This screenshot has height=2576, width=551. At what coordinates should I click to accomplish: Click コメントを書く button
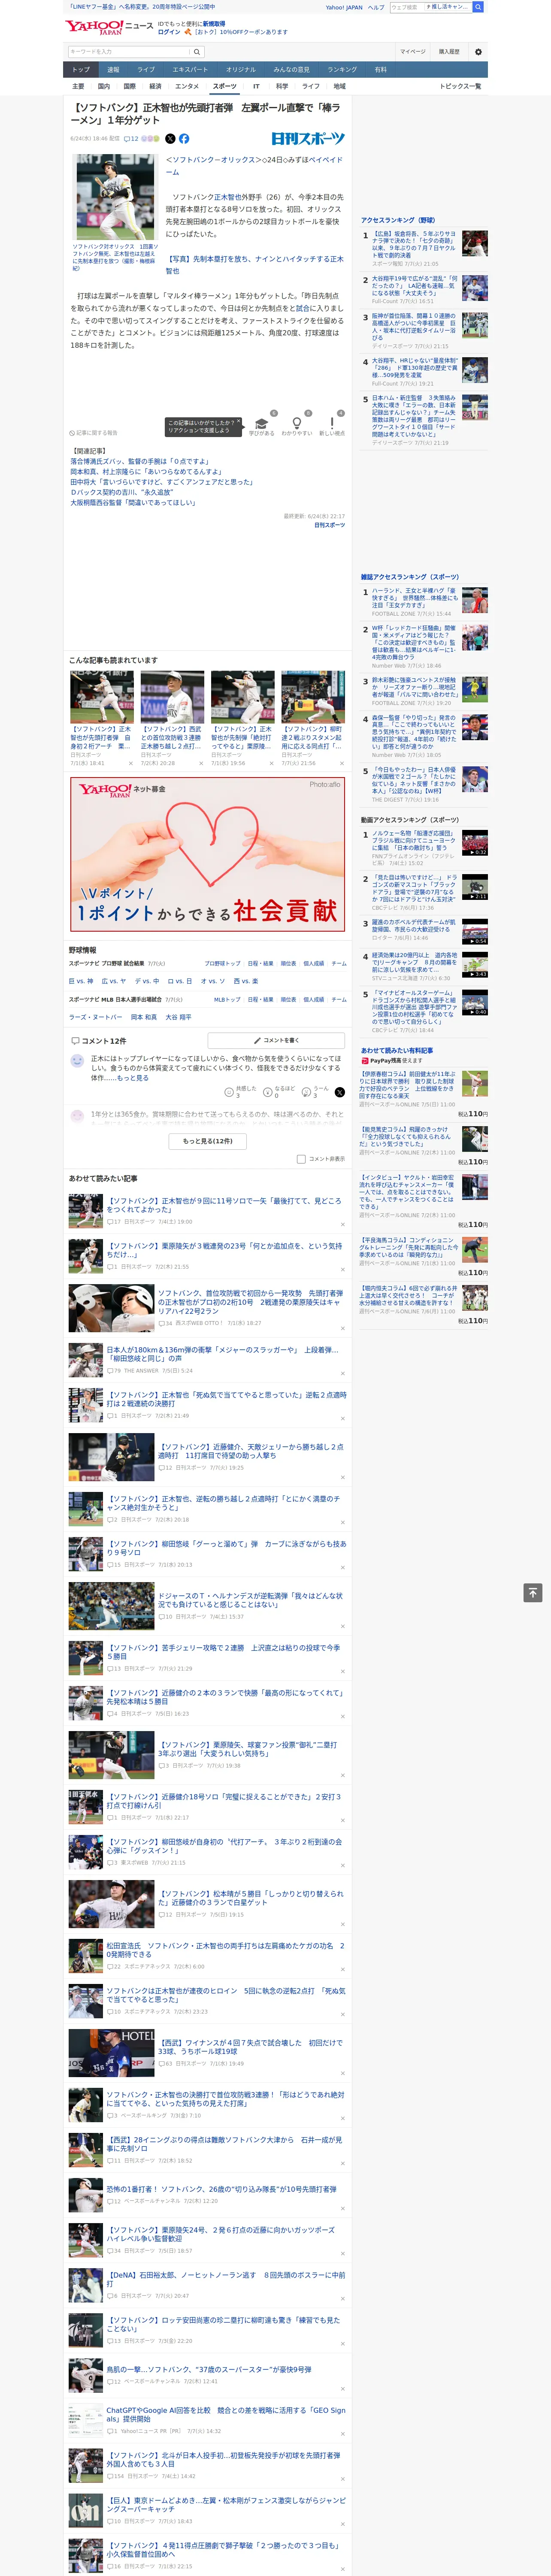coord(276,1041)
